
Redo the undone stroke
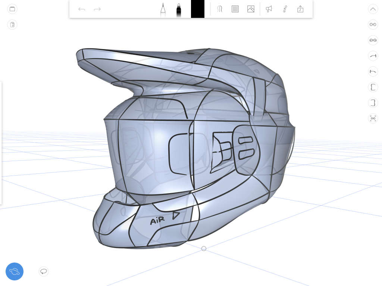[97, 9]
